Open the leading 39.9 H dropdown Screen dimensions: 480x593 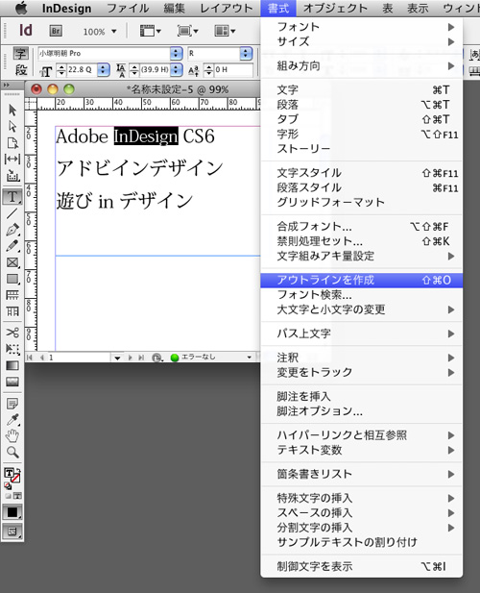176,70
